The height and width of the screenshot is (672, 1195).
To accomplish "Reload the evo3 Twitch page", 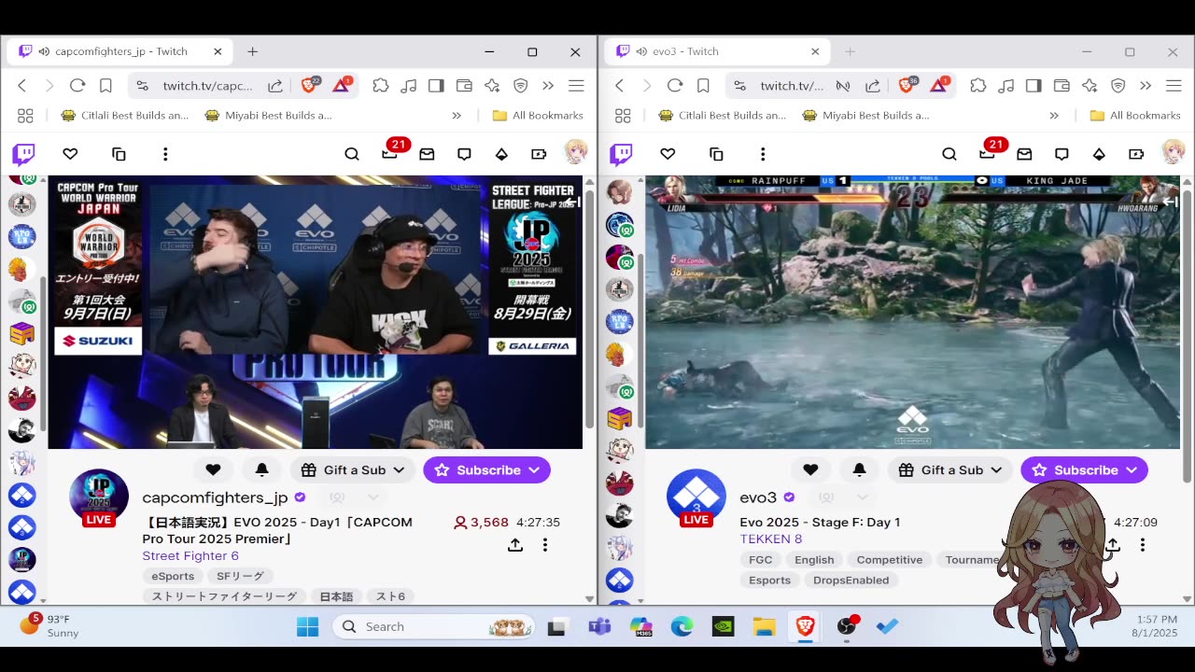I will point(675,86).
